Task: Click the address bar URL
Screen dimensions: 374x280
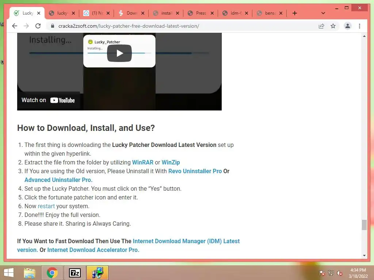Action: click(129, 26)
